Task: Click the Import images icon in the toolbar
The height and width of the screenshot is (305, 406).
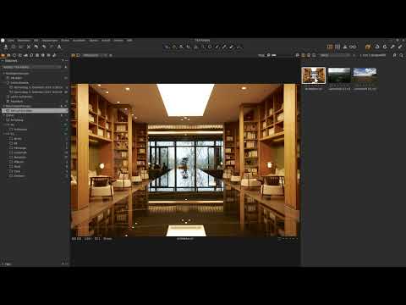Action: click(x=6, y=47)
